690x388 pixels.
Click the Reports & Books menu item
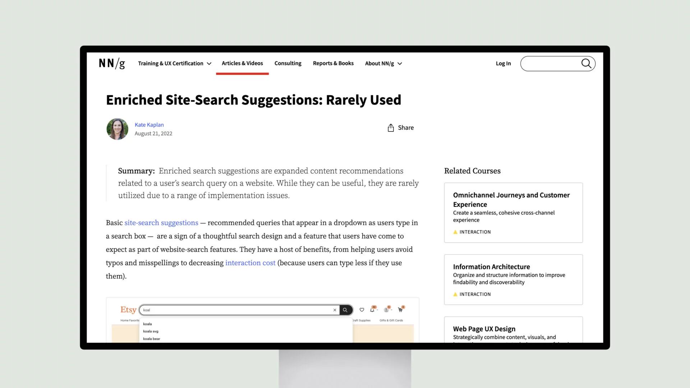point(333,63)
